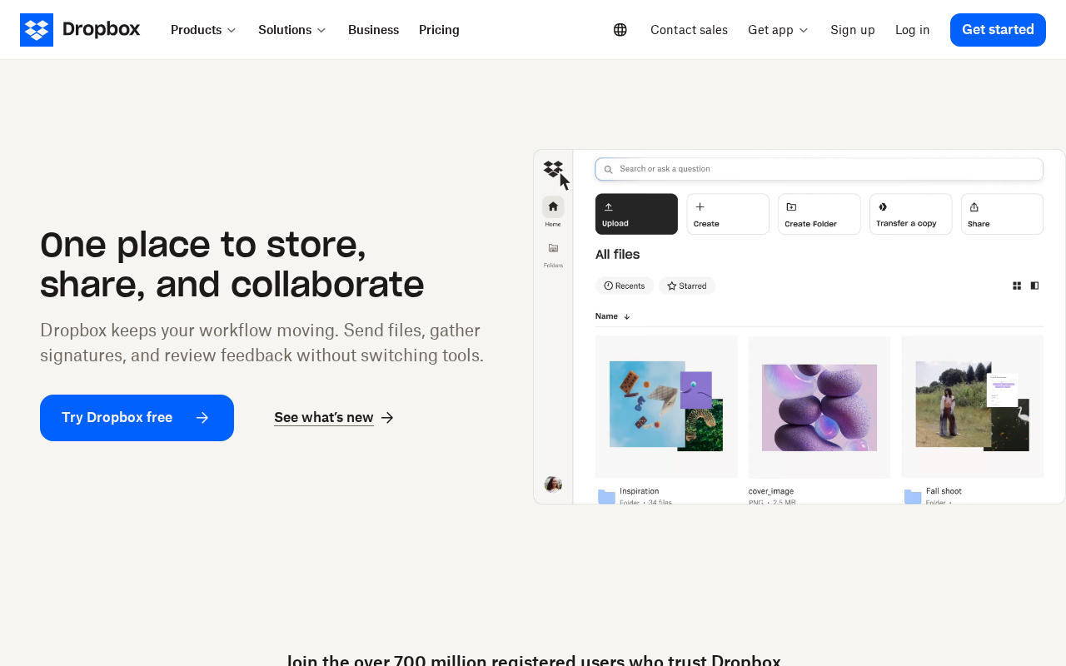Go to the Pricing page
This screenshot has height=666, width=1066.
click(439, 30)
